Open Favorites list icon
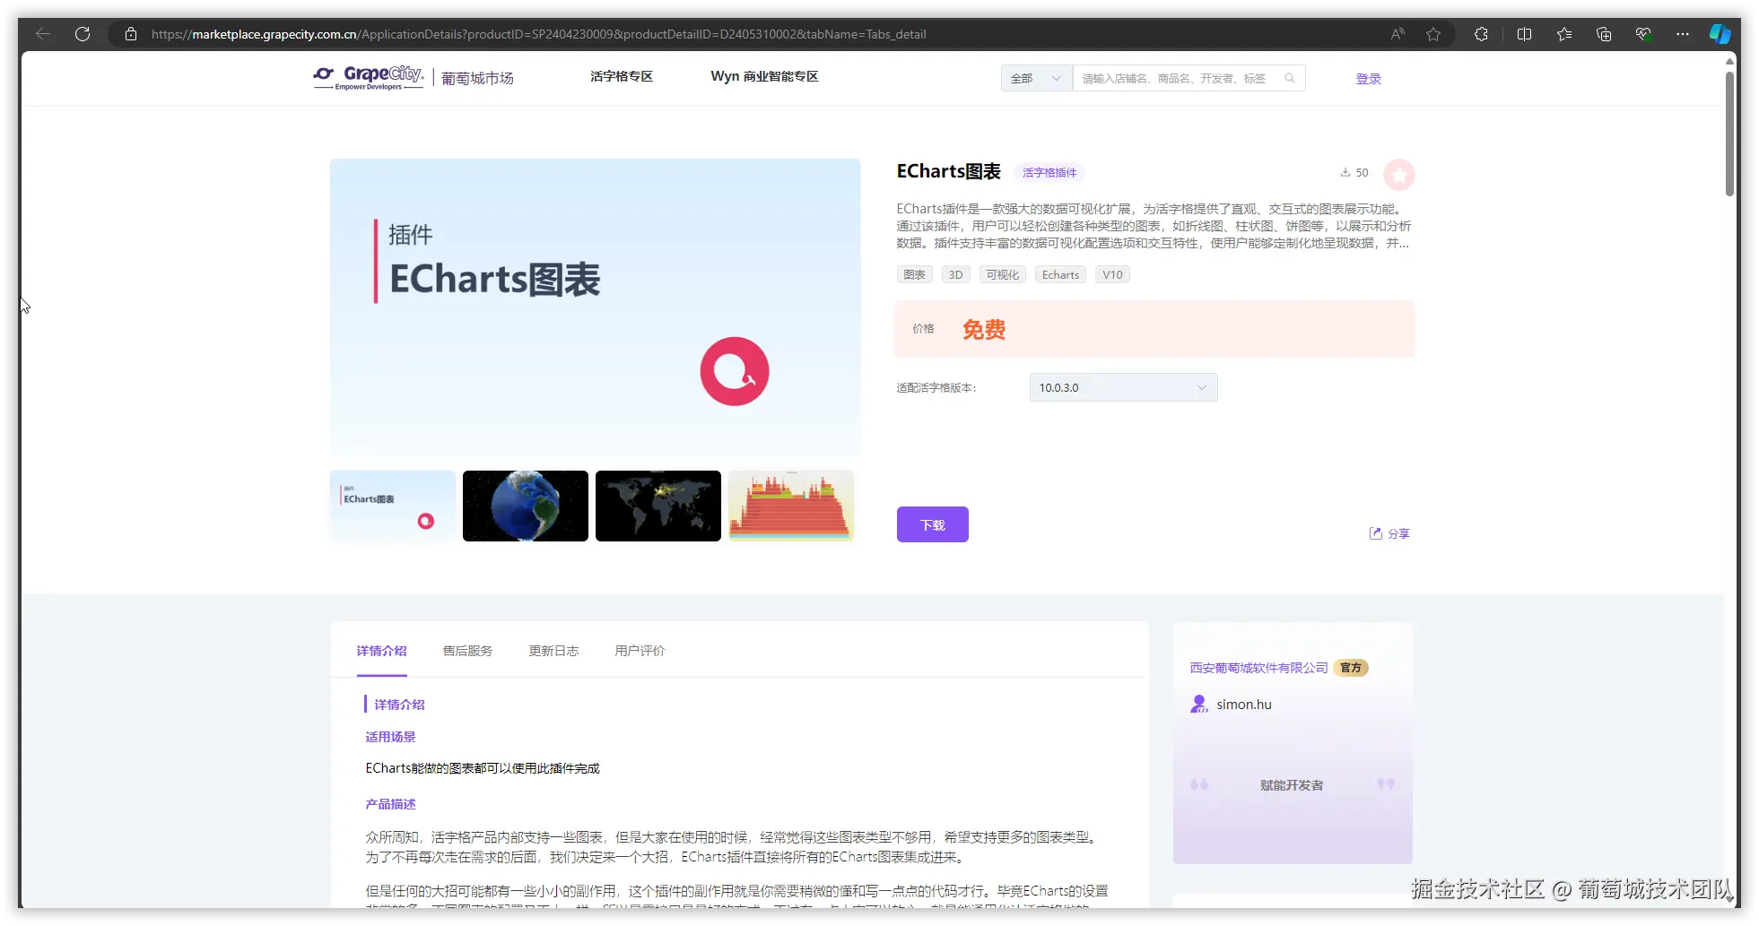Image resolution: width=1759 pixels, height=926 pixels. 1564,34
